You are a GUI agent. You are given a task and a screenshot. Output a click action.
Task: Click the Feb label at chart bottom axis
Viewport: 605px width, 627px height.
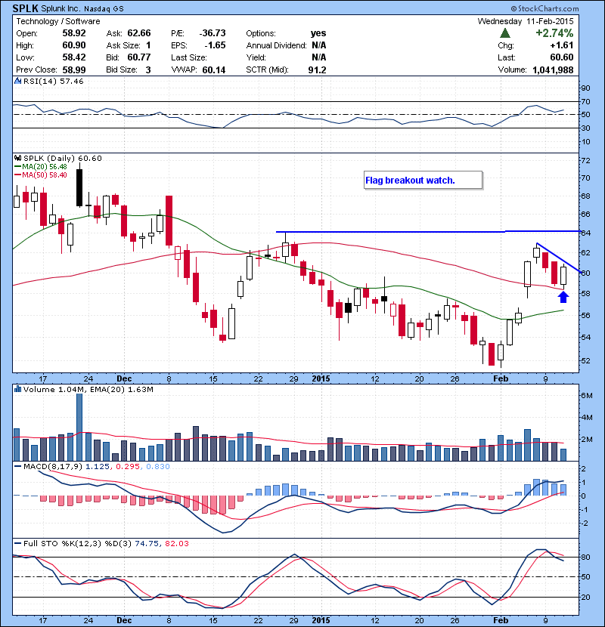[x=501, y=620]
